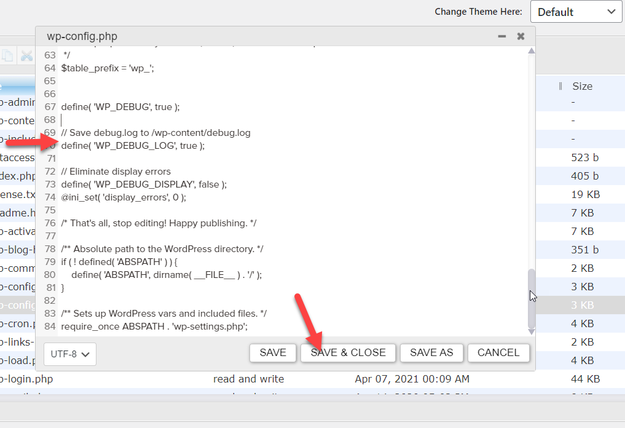Click the wp-config.php dialog title
This screenshot has width=625, height=428.
tap(82, 36)
